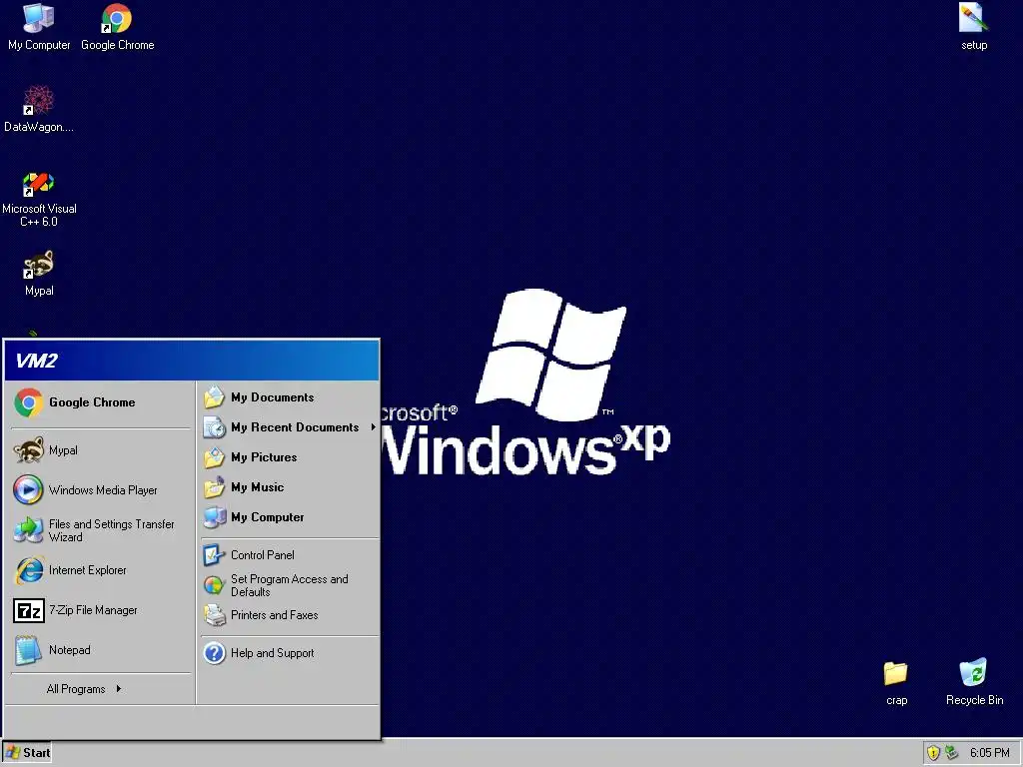Launch Windows Media Player from Start menu
The height and width of the screenshot is (767, 1023).
pyautogui.click(x=103, y=489)
